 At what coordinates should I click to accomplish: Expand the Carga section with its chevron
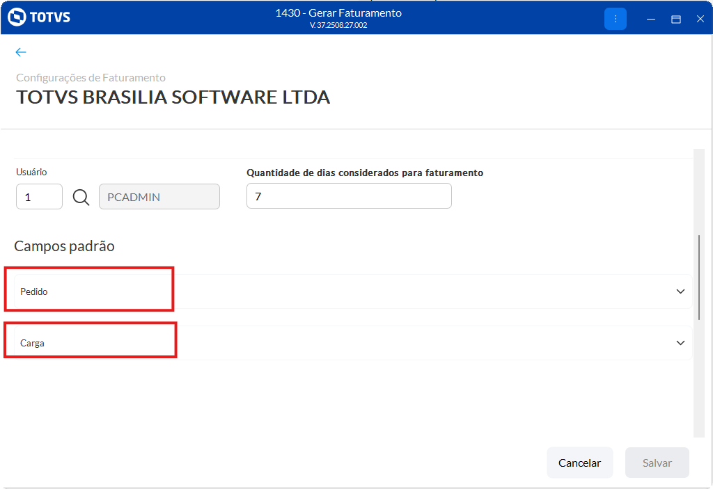pyautogui.click(x=680, y=343)
